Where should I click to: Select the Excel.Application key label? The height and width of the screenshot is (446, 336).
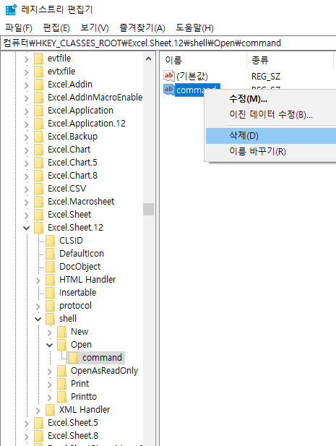[x=80, y=111]
